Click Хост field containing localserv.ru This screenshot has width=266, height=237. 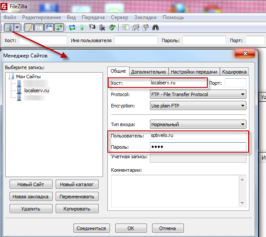pos(178,83)
